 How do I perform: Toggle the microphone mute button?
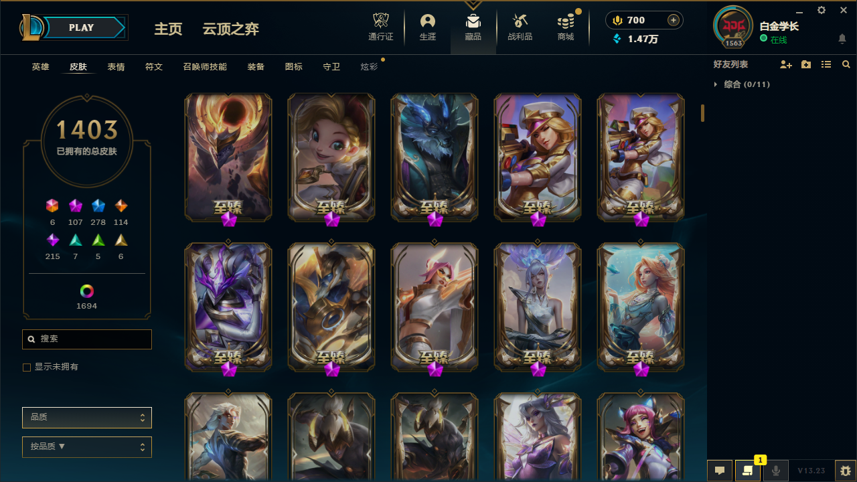click(x=776, y=471)
